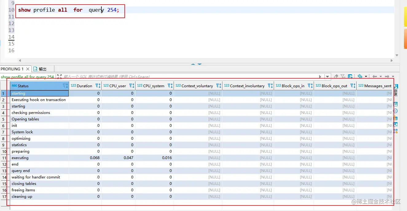Viewport: 407px width, 211px height.
Task: Open the Block_ops_in column filter icon
Action: click(x=309, y=86)
